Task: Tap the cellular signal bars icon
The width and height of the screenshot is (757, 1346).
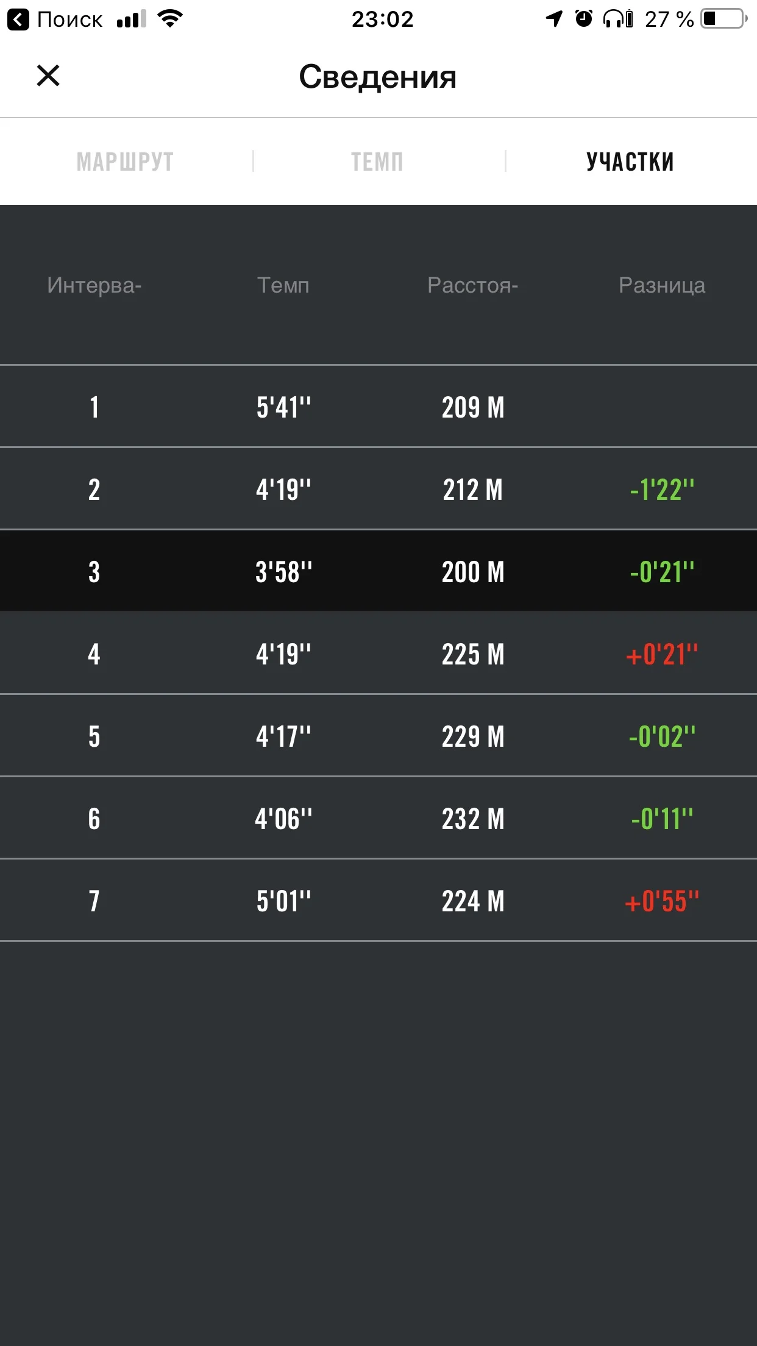Action: tap(131, 20)
